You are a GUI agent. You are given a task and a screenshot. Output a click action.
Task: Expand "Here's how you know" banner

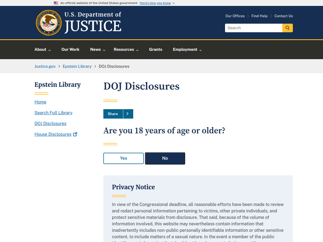(x=157, y=3)
